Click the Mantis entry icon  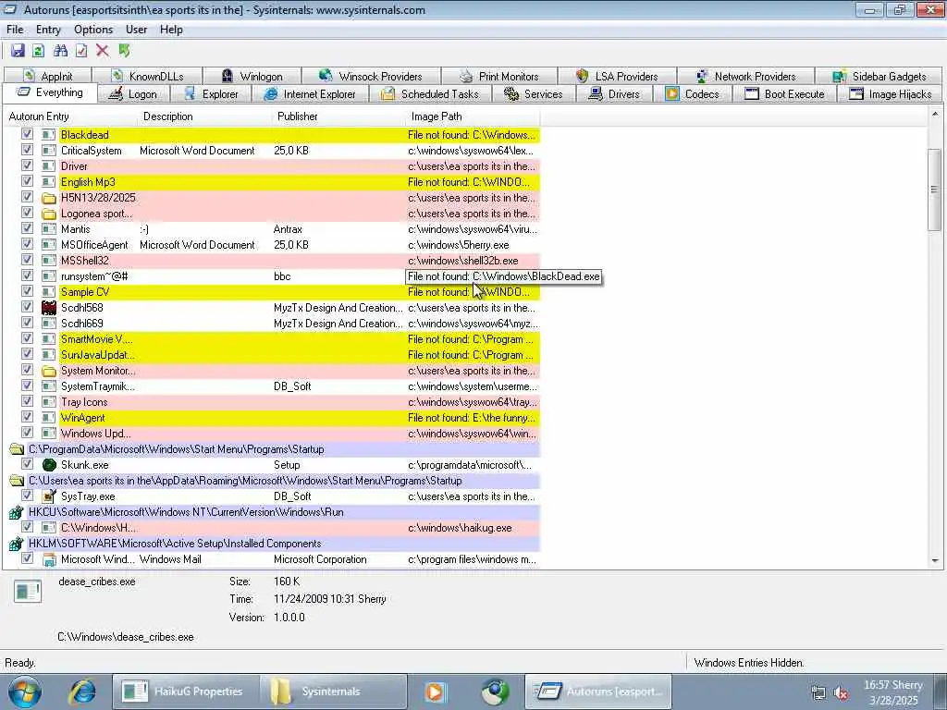coord(49,229)
